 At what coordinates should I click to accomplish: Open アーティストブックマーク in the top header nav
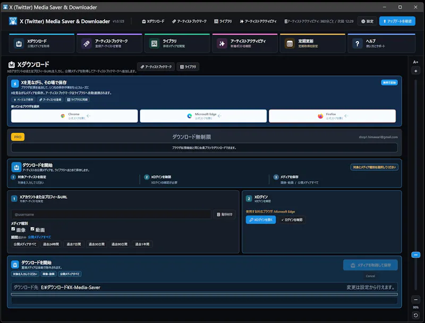click(x=189, y=21)
